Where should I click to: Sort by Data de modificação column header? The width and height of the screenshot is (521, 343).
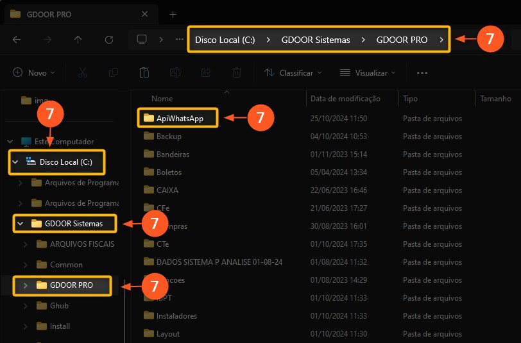pyautogui.click(x=345, y=99)
